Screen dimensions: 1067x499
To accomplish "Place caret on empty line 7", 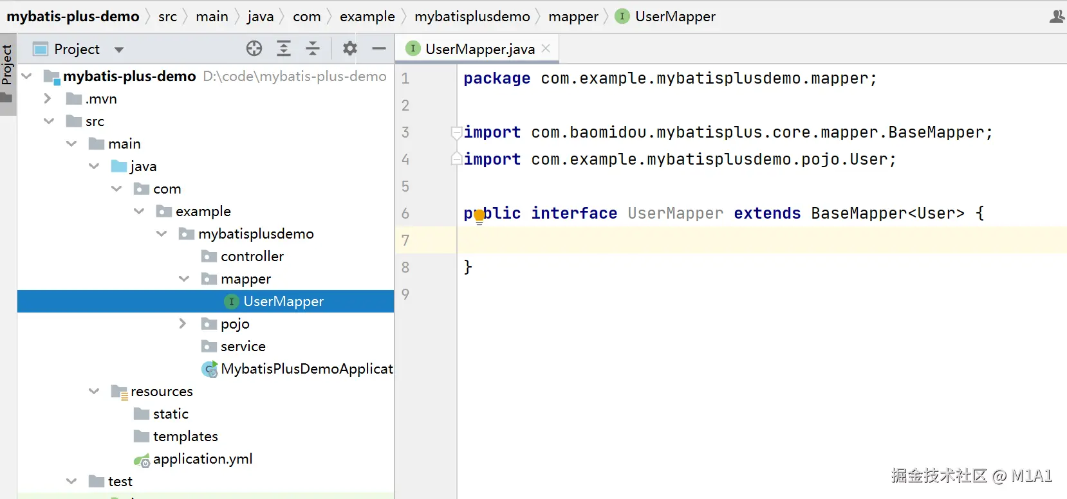I will [x=762, y=240].
